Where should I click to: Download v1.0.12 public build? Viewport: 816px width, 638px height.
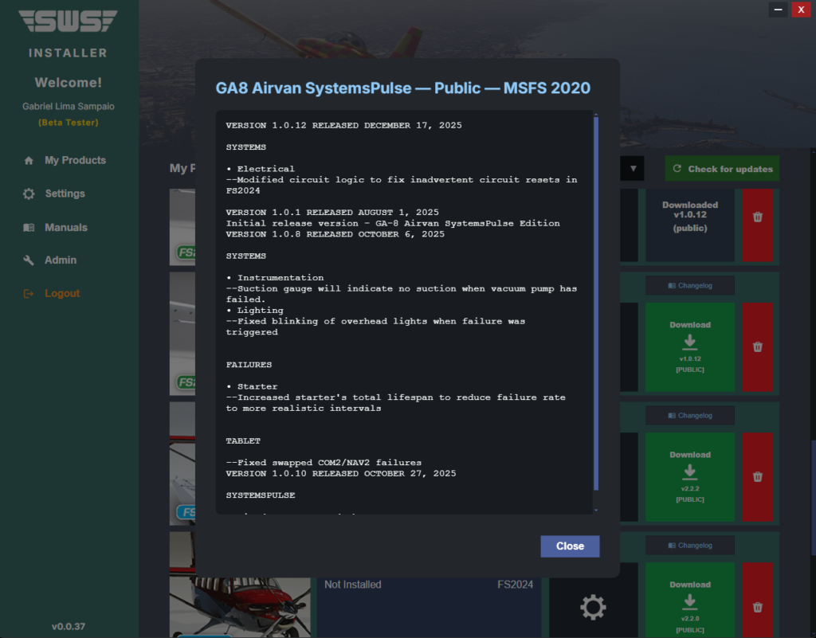[690, 346]
